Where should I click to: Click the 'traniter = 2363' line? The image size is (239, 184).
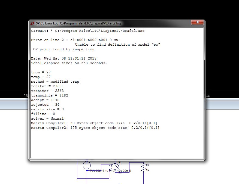point(47,91)
